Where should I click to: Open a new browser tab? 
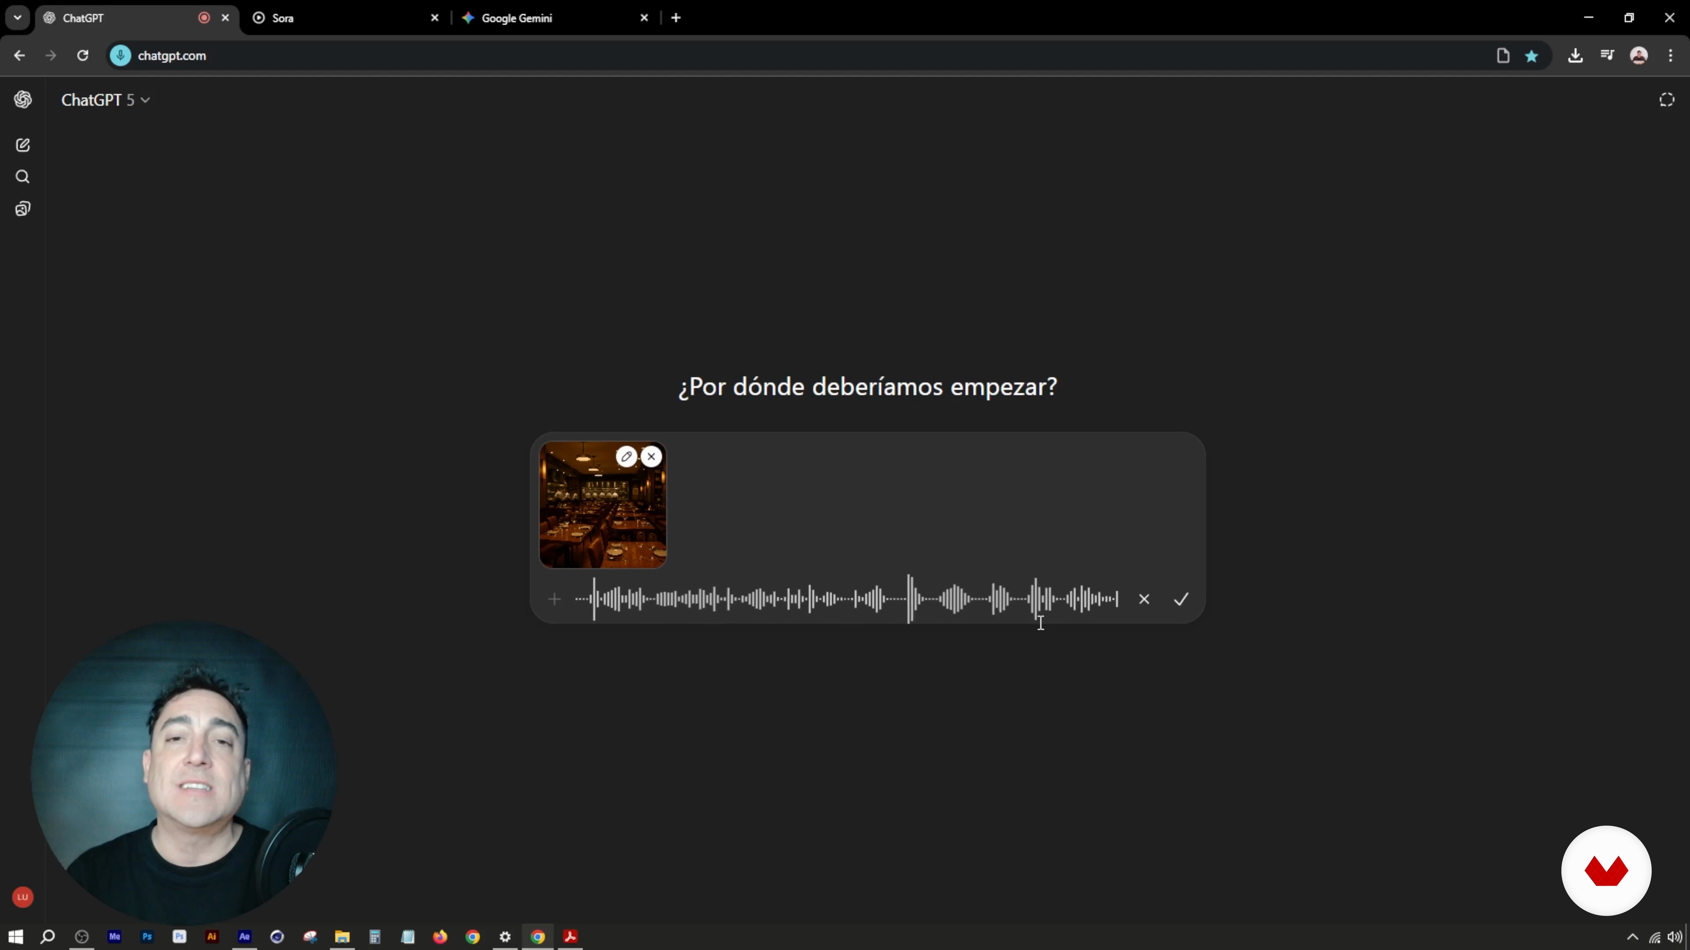tap(676, 18)
